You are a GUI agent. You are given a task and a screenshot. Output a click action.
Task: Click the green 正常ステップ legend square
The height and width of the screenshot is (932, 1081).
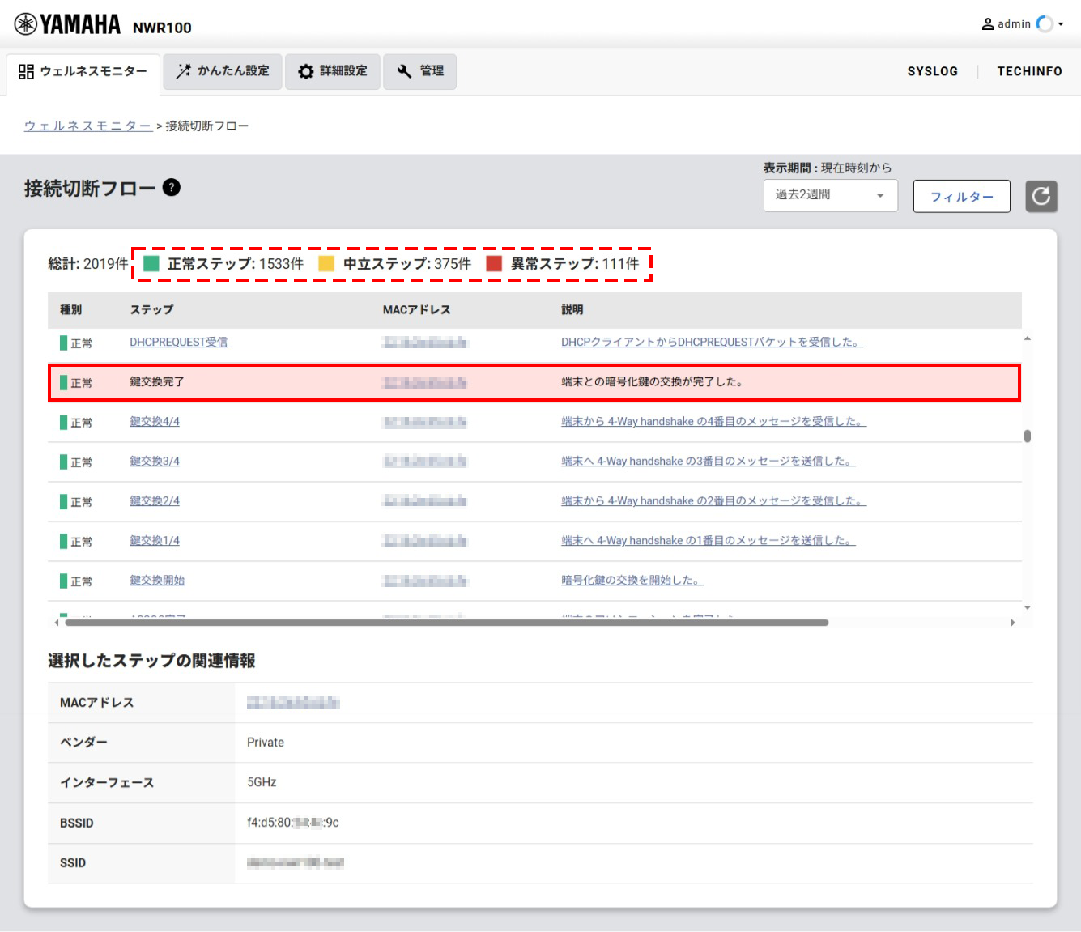click(151, 264)
